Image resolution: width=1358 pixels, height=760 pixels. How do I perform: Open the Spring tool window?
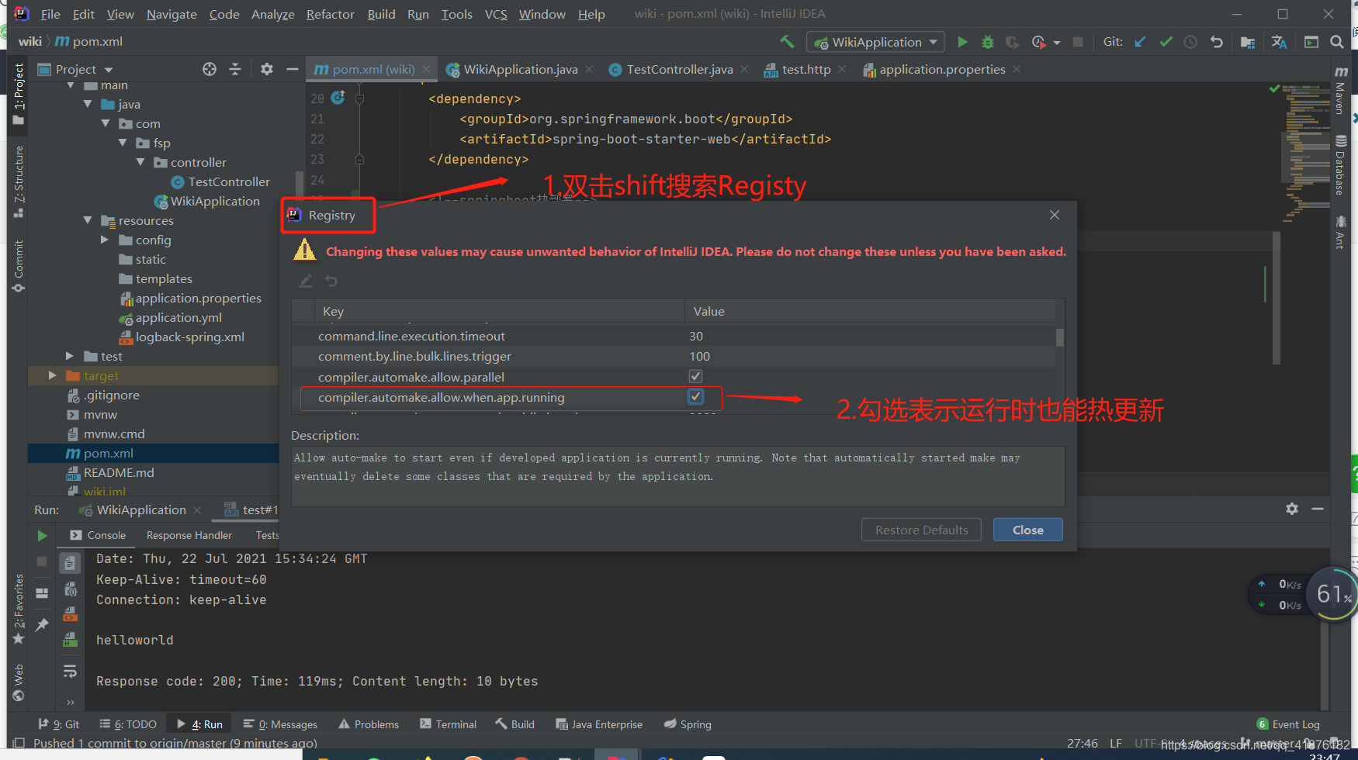pos(688,724)
